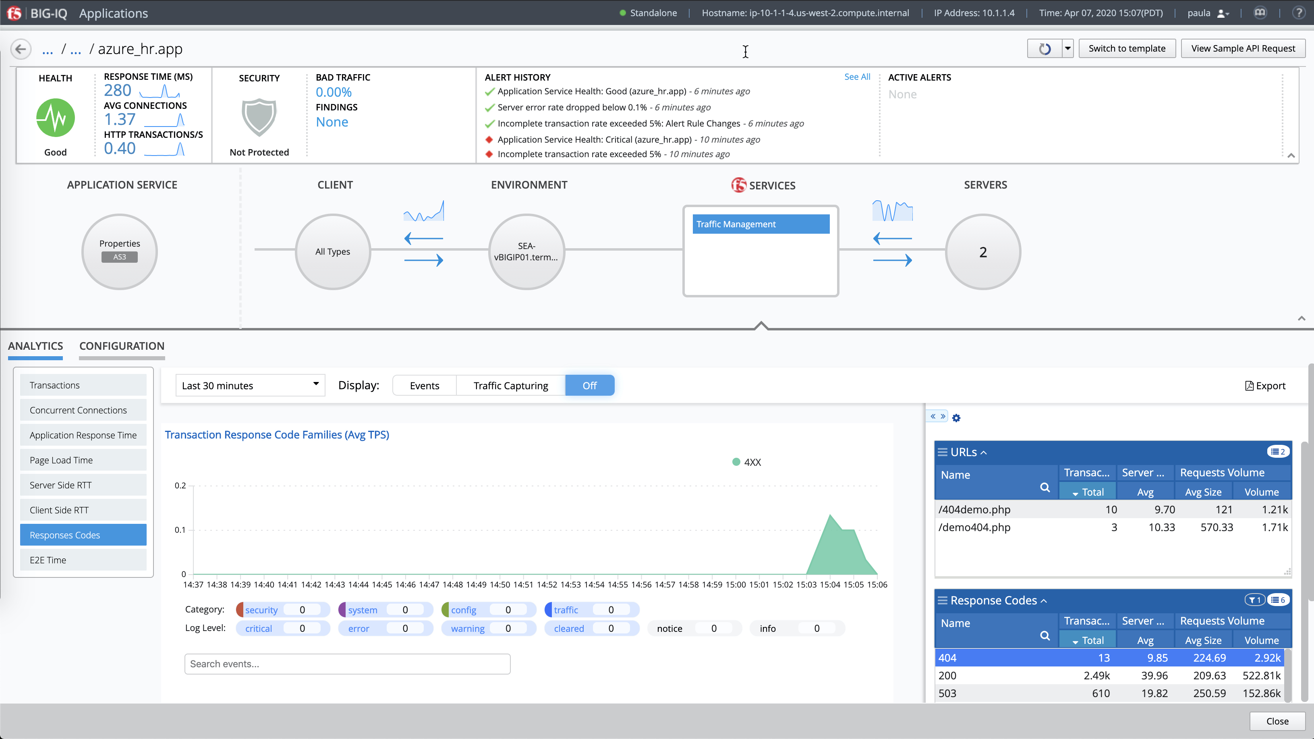Open dimensions pane settings gear icon
This screenshot has width=1314, height=739.
pyautogui.click(x=956, y=418)
